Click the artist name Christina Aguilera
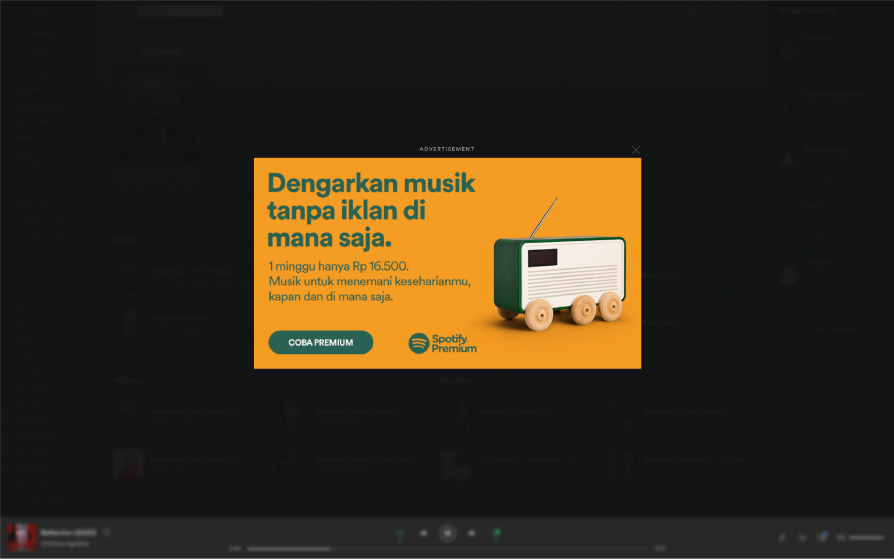Image resolution: width=894 pixels, height=559 pixels. coord(65,544)
